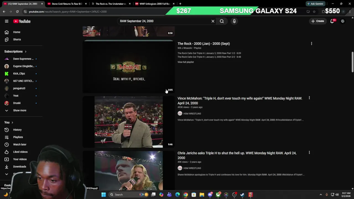The image size is (354, 199).
Task: Open Windows Start menu
Action: 103,195
